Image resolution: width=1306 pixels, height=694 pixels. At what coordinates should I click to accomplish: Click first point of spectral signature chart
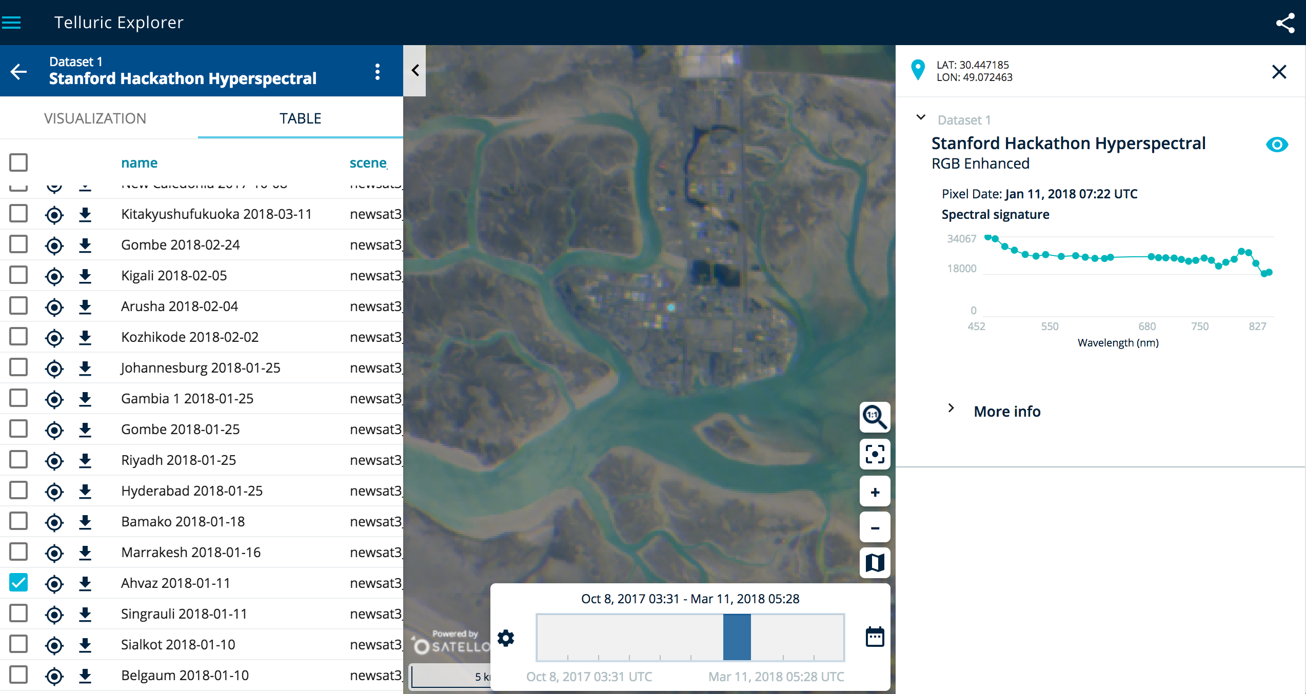tap(987, 237)
